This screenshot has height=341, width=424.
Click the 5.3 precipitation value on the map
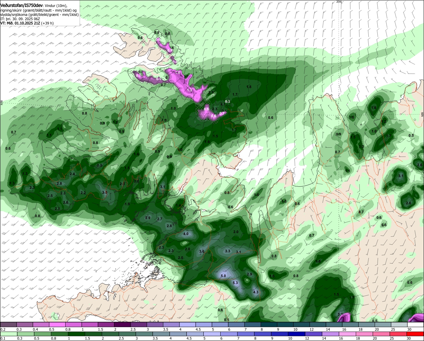[x=236, y=283]
